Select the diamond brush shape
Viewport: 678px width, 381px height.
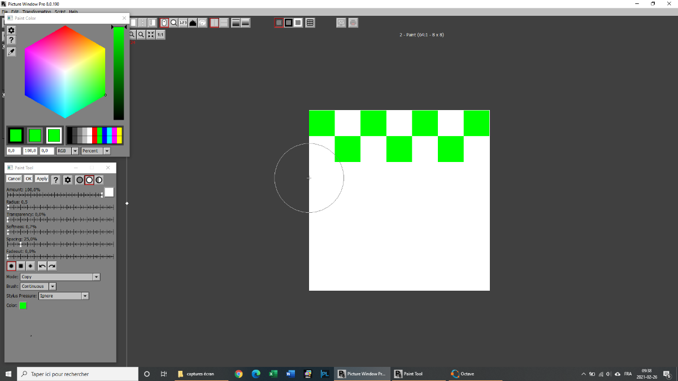(31, 266)
